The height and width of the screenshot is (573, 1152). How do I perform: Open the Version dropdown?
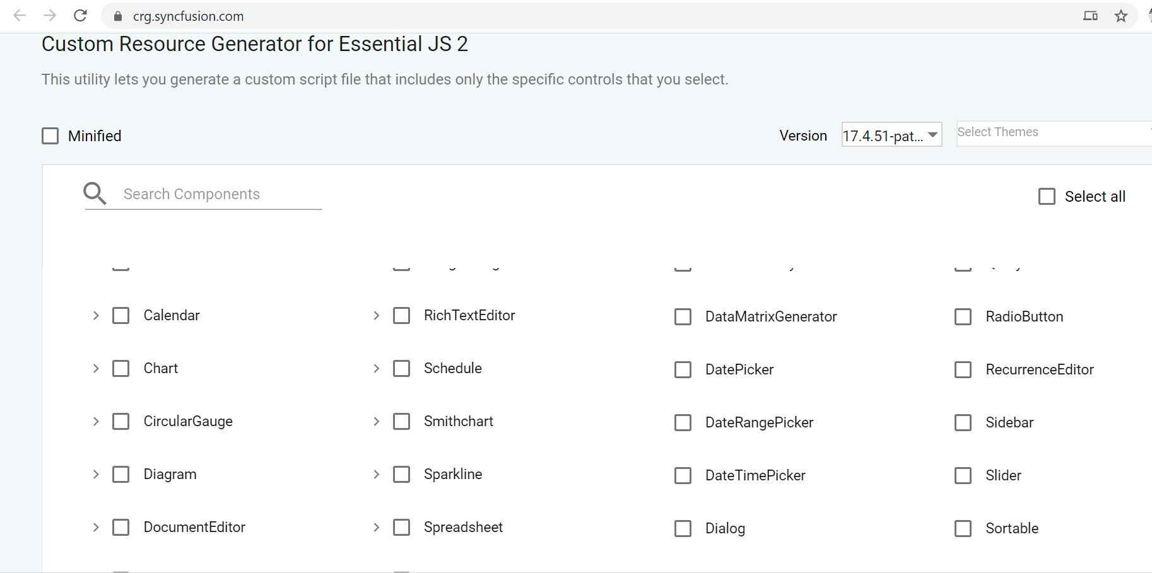point(891,135)
